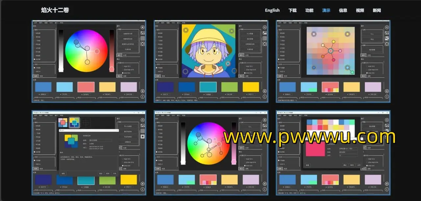The height and width of the screenshot is (201, 421).
Task: Select the highlighted blue-green palette thumbnail in bottom-left screenshot
Action: [74, 122]
